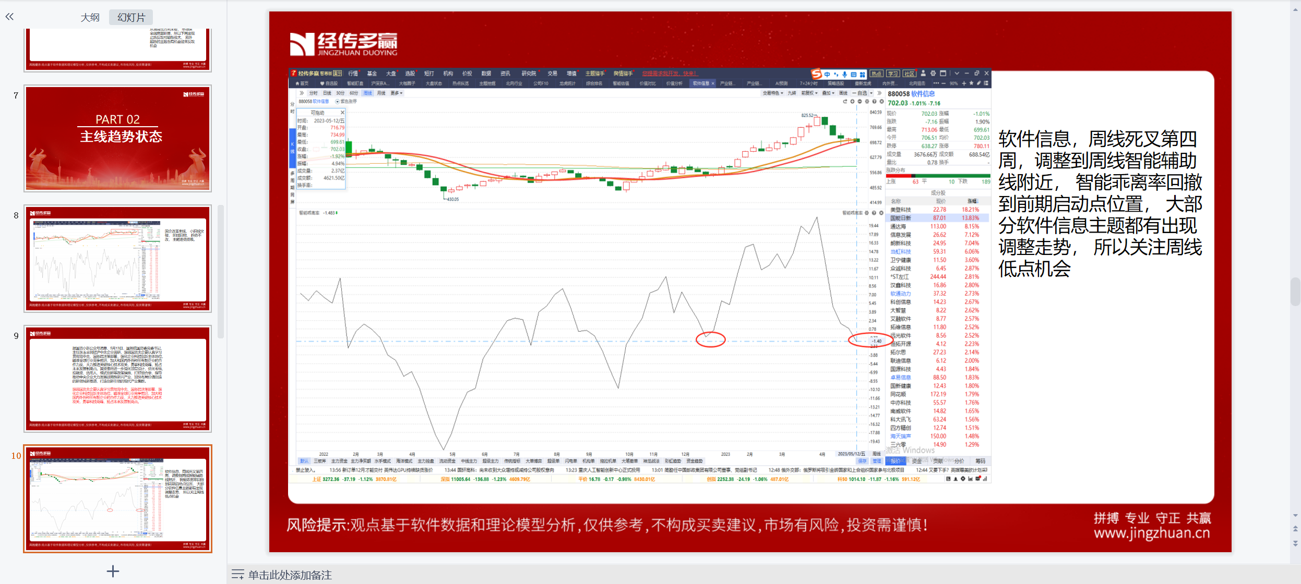The image size is (1301, 584).
Task: Select the 经传多赢 logo on slide
Action: tap(343, 44)
